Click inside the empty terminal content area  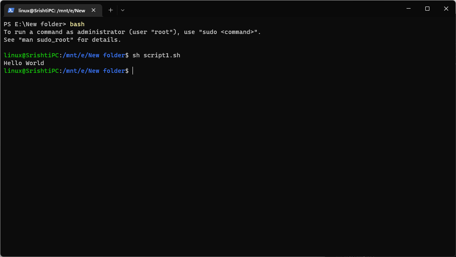click(x=225, y=164)
